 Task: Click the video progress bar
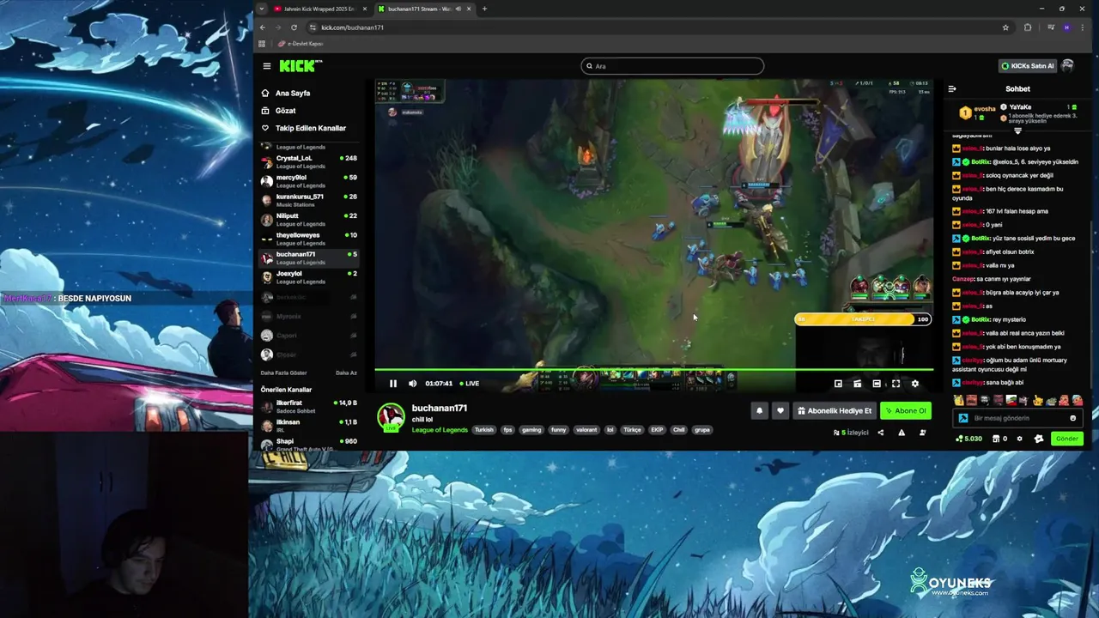pos(654,370)
